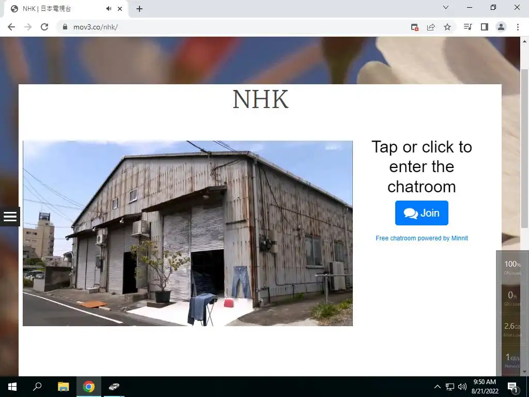View site info via the padlock icon
Image resolution: width=529 pixels, height=397 pixels.
tap(65, 27)
